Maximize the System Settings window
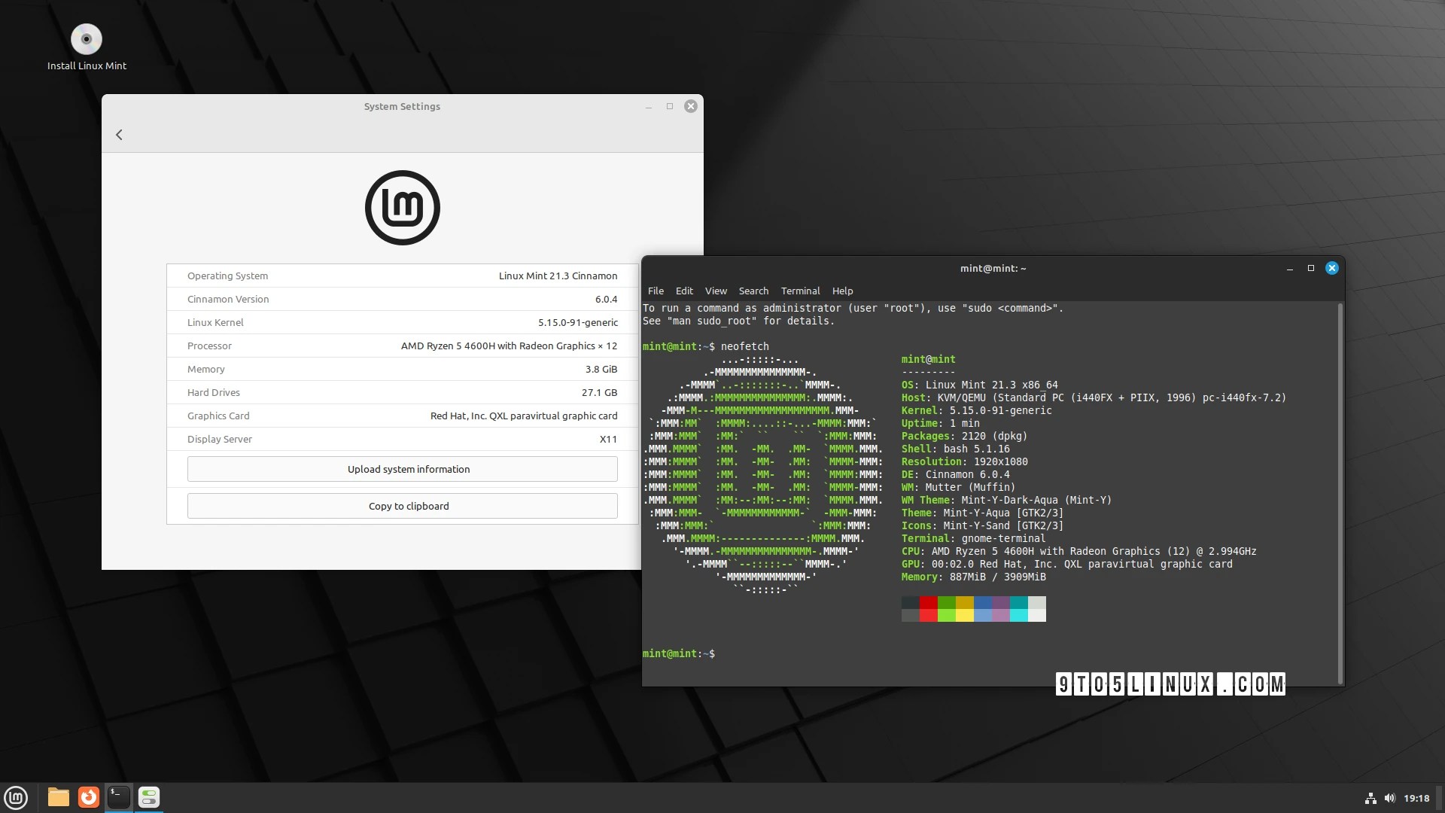Screen dimensions: 1445x813 (669, 106)
